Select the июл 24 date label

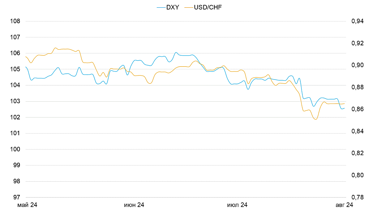pyautogui.click(x=237, y=205)
